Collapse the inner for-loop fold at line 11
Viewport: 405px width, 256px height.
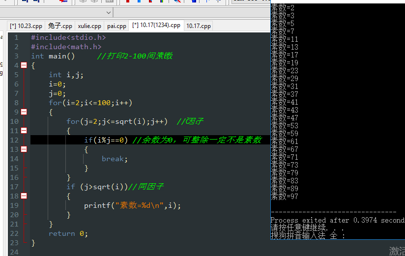pos(24,130)
